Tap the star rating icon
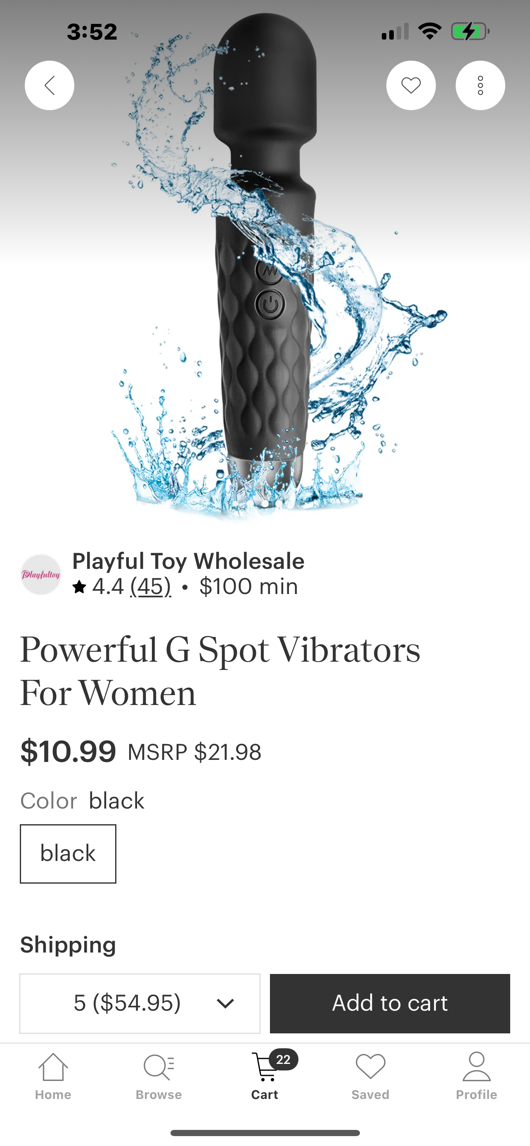The image size is (530, 1146). pyautogui.click(x=79, y=587)
